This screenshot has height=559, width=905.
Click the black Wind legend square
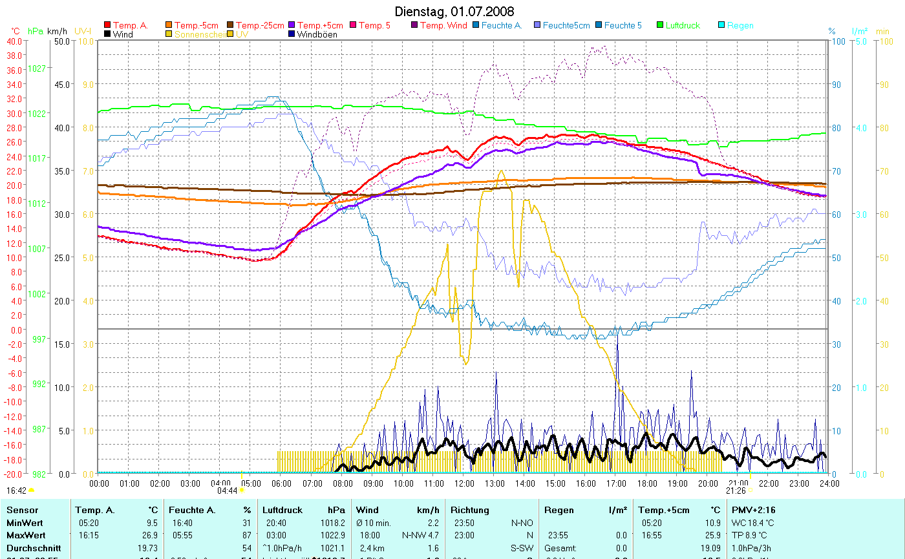click(x=107, y=35)
